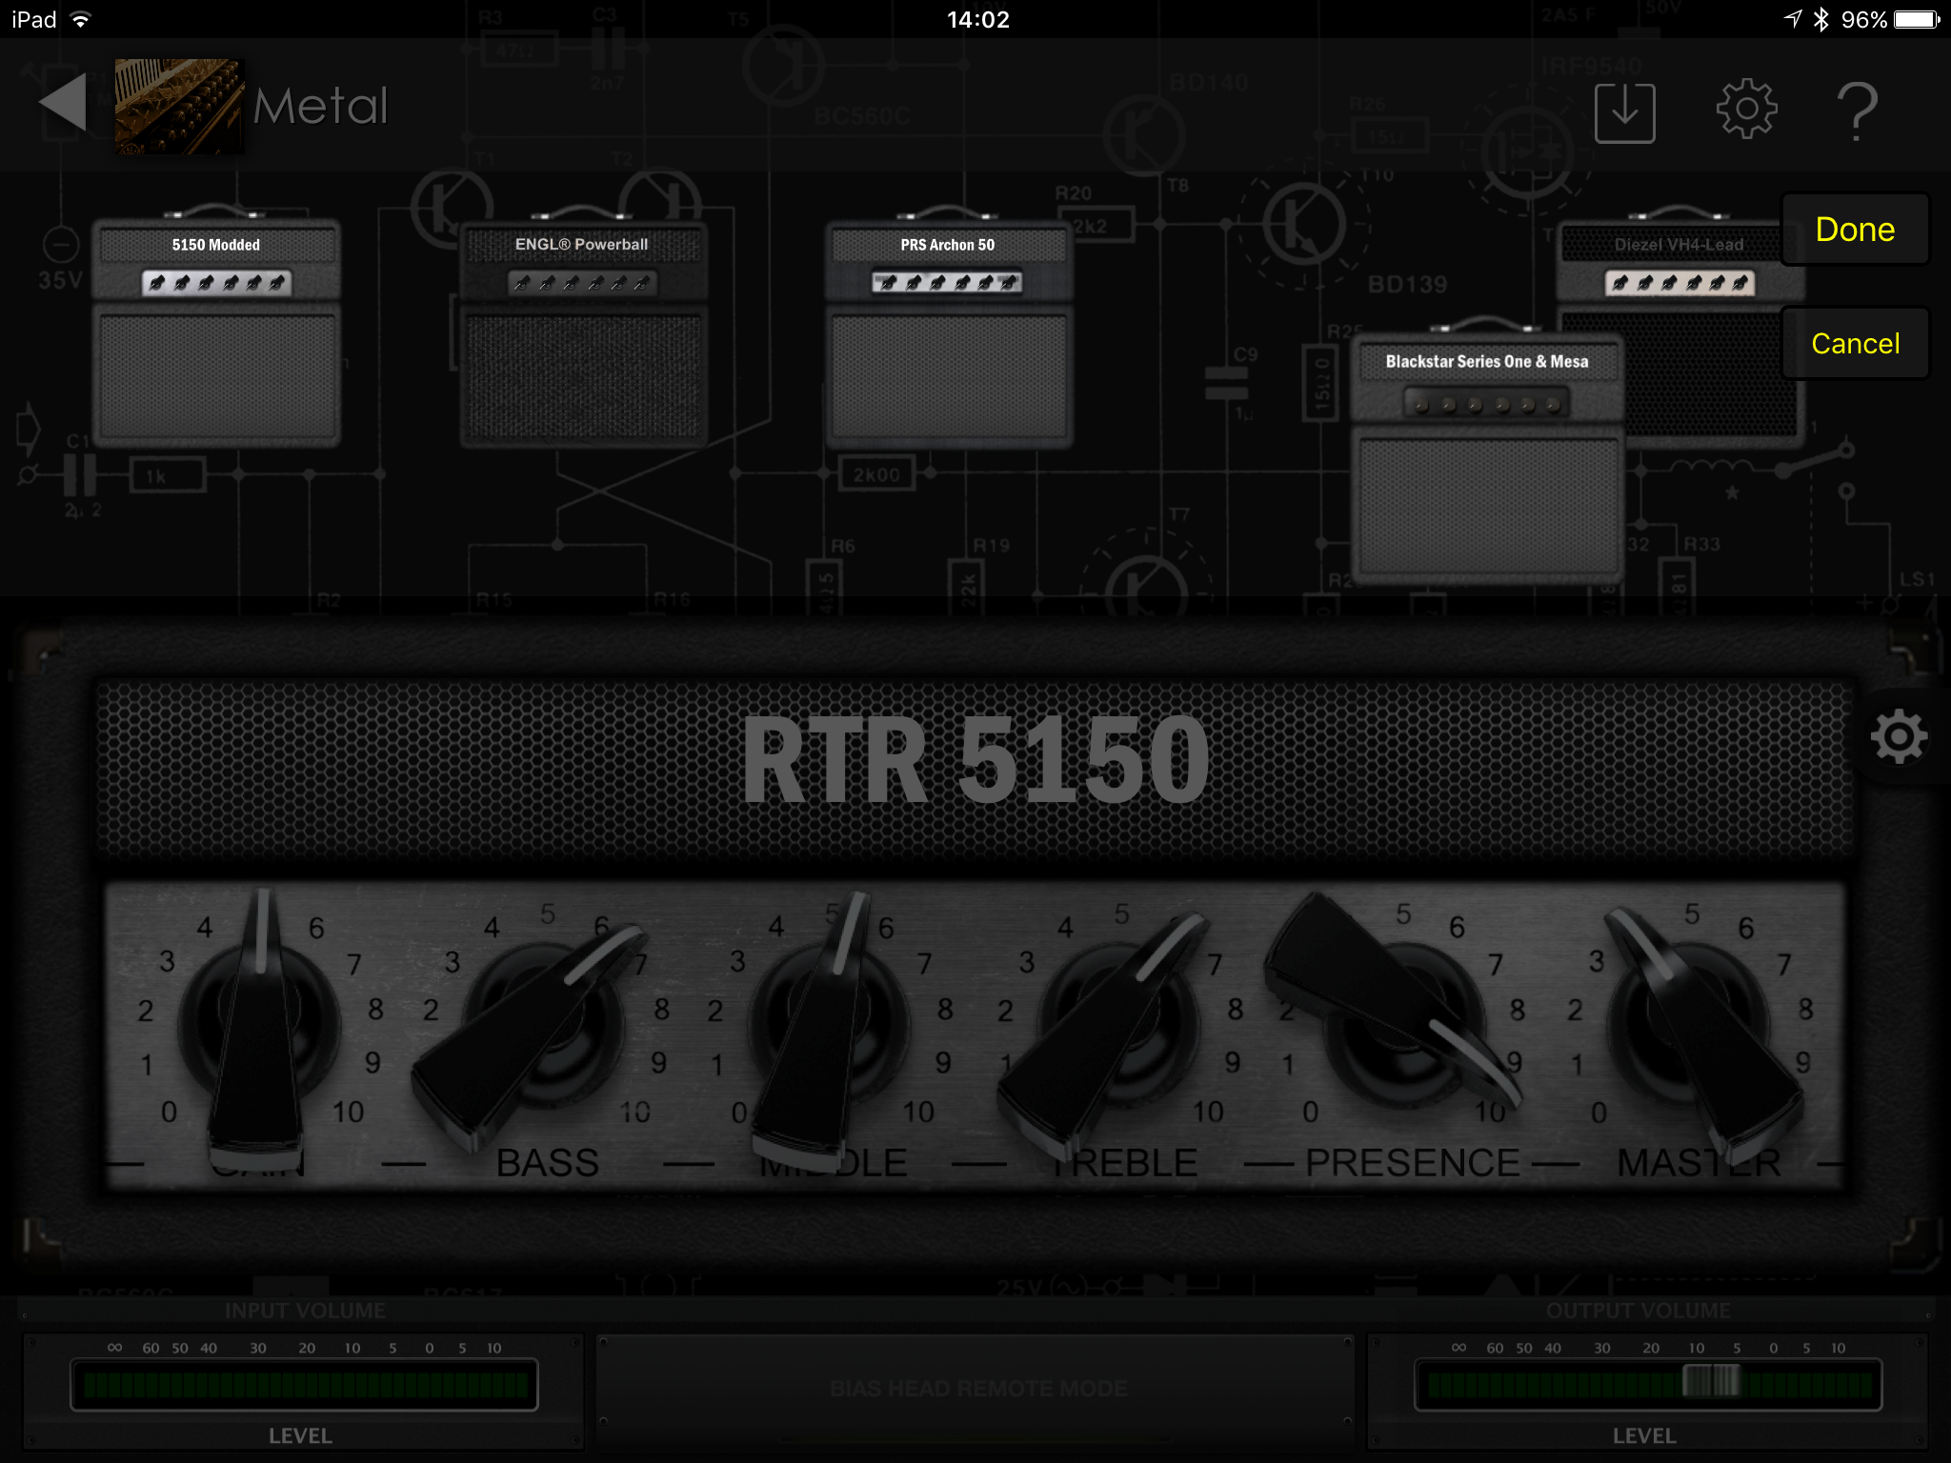1951x1463 pixels.
Task: Click the input volume level meter
Action: pos(304,1384)
